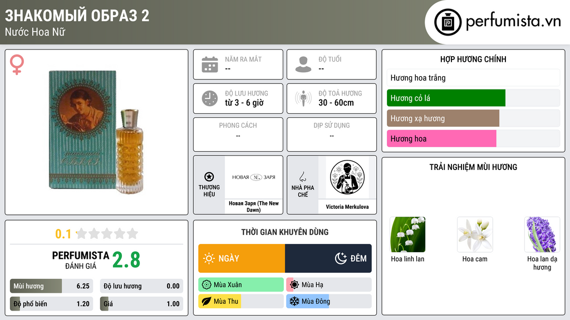This screenshot has width=570, height=320.
Task: Click the pink Hương hoa accord bar
Action: (473, 138)
